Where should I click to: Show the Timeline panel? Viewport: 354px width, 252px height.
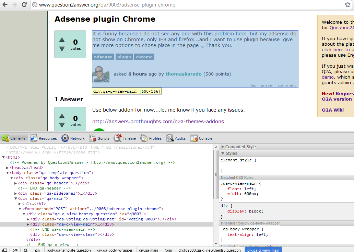click(x=125, y=138)
